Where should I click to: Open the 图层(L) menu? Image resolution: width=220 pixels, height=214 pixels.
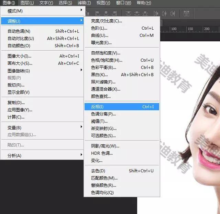coord(27,3)
